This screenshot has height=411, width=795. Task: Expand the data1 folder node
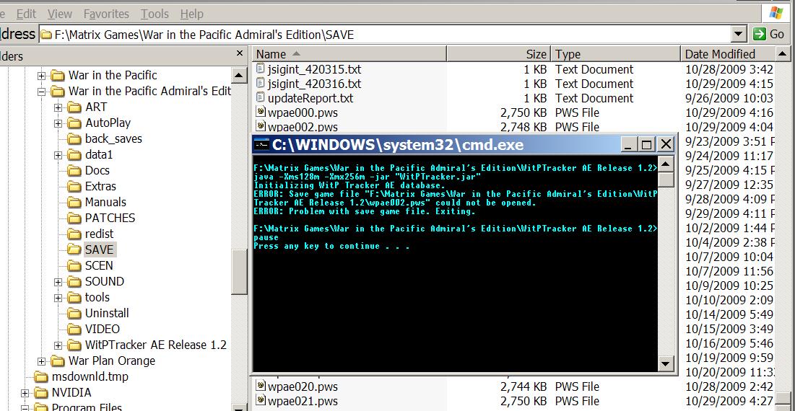click(58, 156)
